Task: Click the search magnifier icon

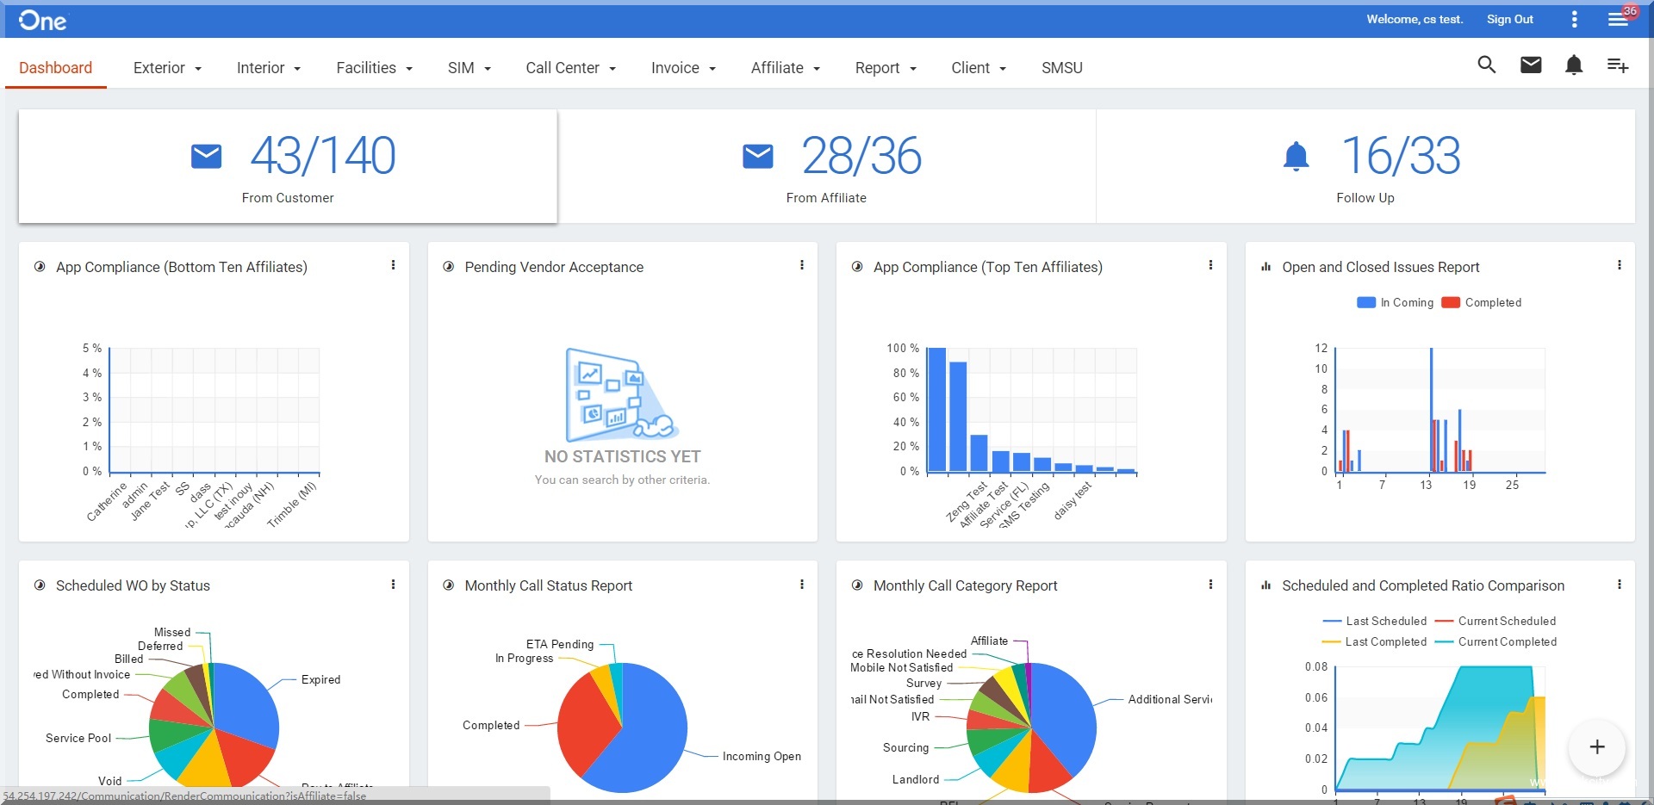Action: coord(1486,65)
